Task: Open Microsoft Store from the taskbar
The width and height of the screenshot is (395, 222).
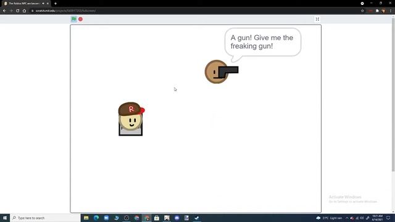Action: pos(157,218)
